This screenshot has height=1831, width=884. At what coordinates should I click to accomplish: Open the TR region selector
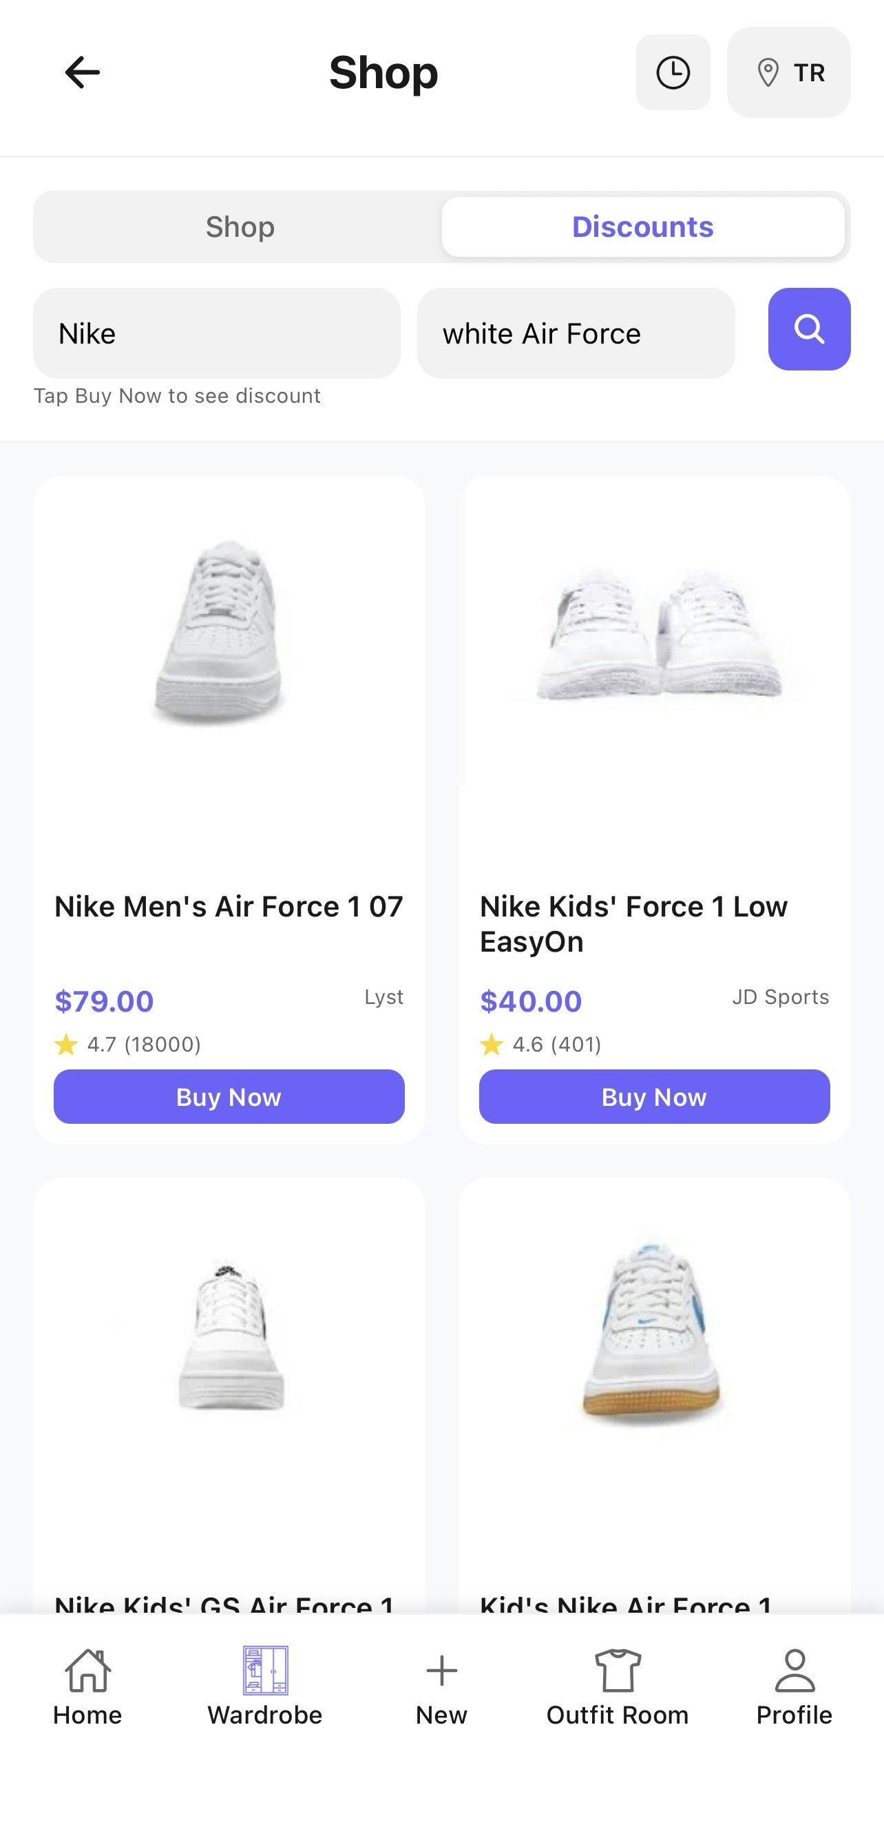pos(788,72)
